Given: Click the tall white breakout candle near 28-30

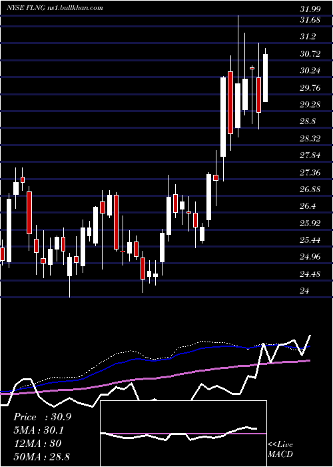Looking at the screenshot, I should point(223,117).
